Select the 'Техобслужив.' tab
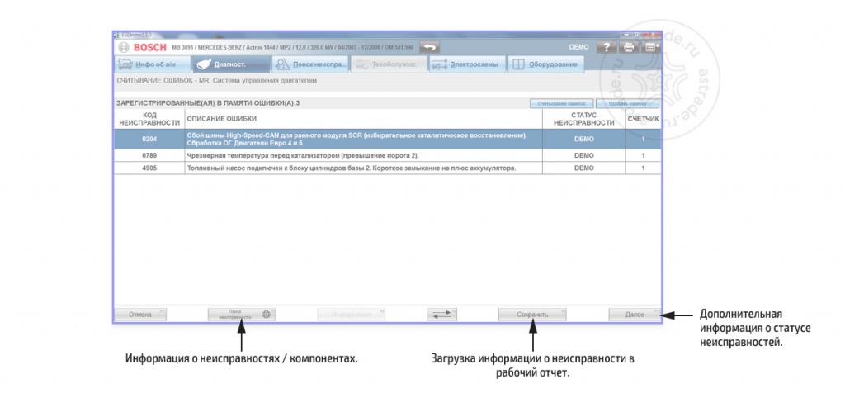The height and width of the screenshot is (398, 845). (x=389, y=64)
